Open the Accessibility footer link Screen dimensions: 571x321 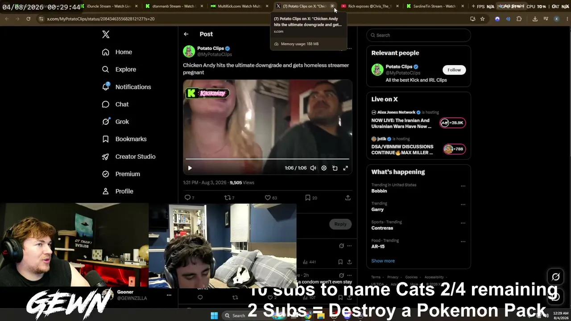click(434, 277)
